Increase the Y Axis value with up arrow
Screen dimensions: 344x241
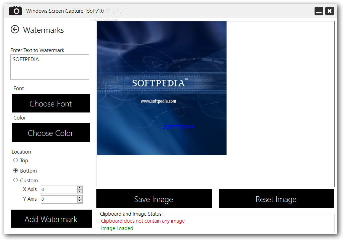pyautogui.click(x=80, y=198)
